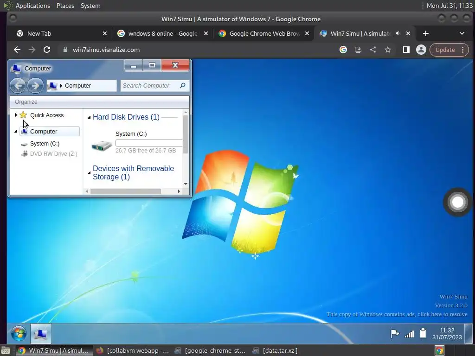This screenshot has width=475, height=356.
Task: Go back in Chrome
Action: 17,50
